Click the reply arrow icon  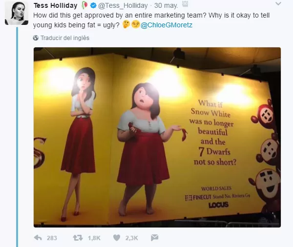pos(38,238)
